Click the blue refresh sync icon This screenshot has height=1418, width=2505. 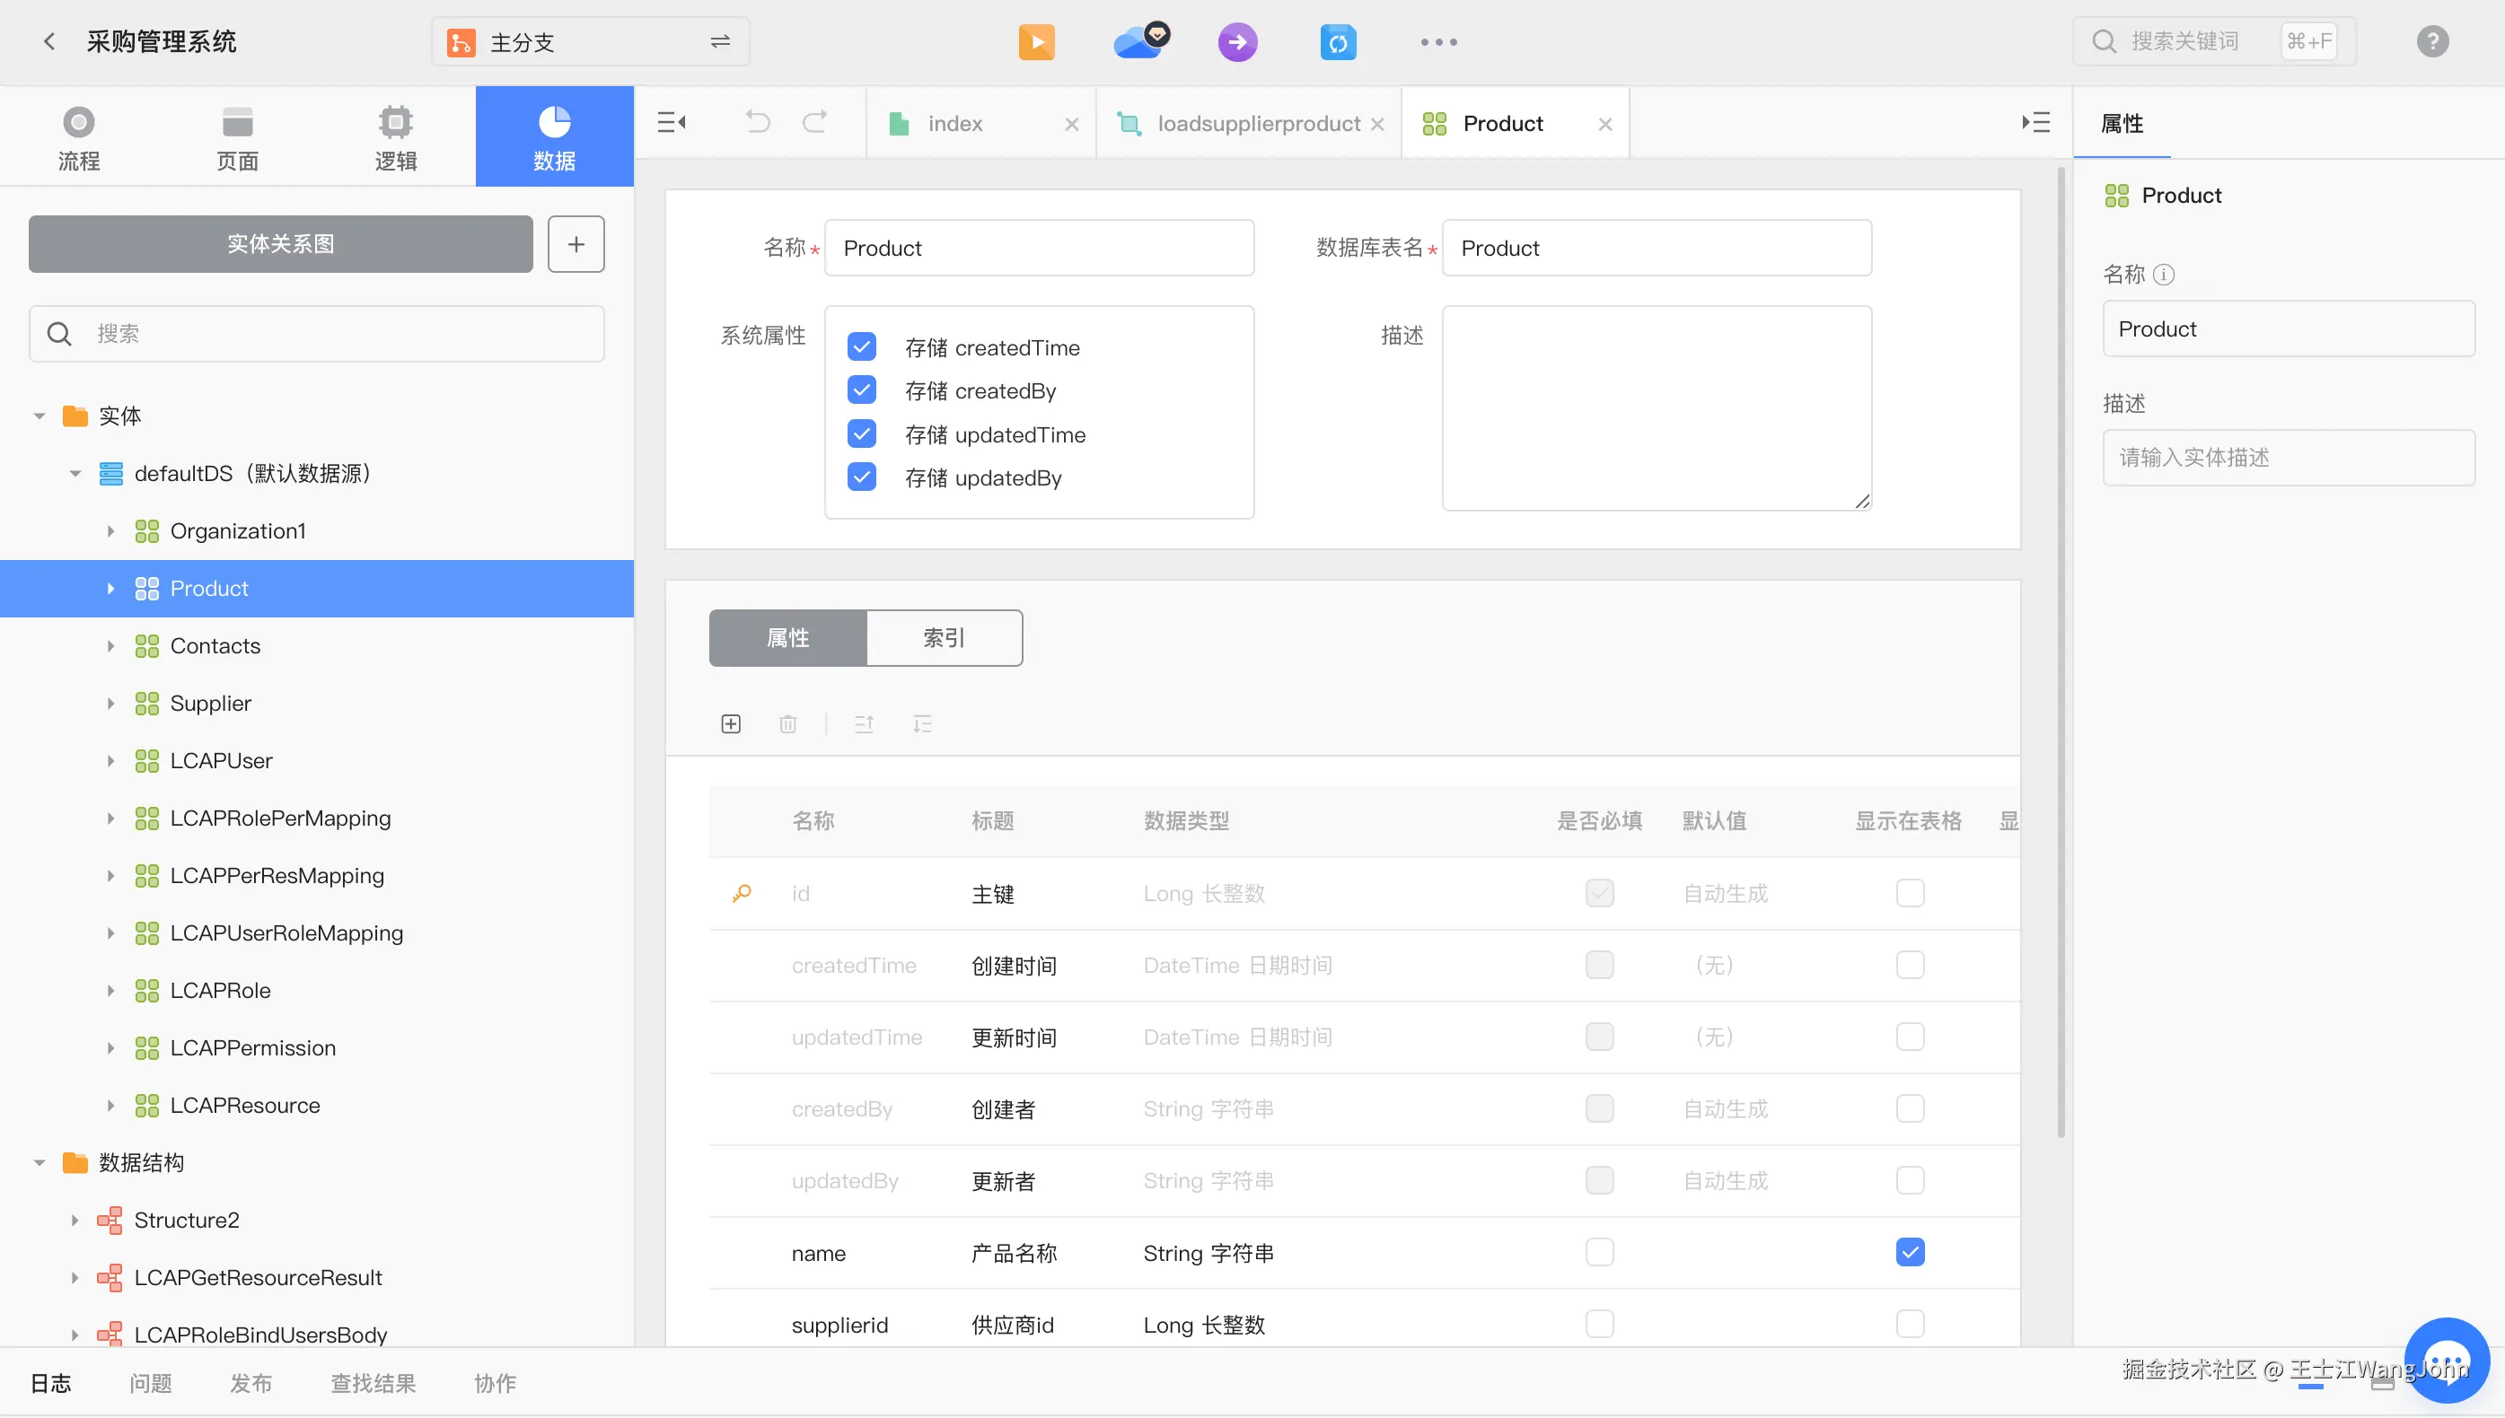(1338, 42)
